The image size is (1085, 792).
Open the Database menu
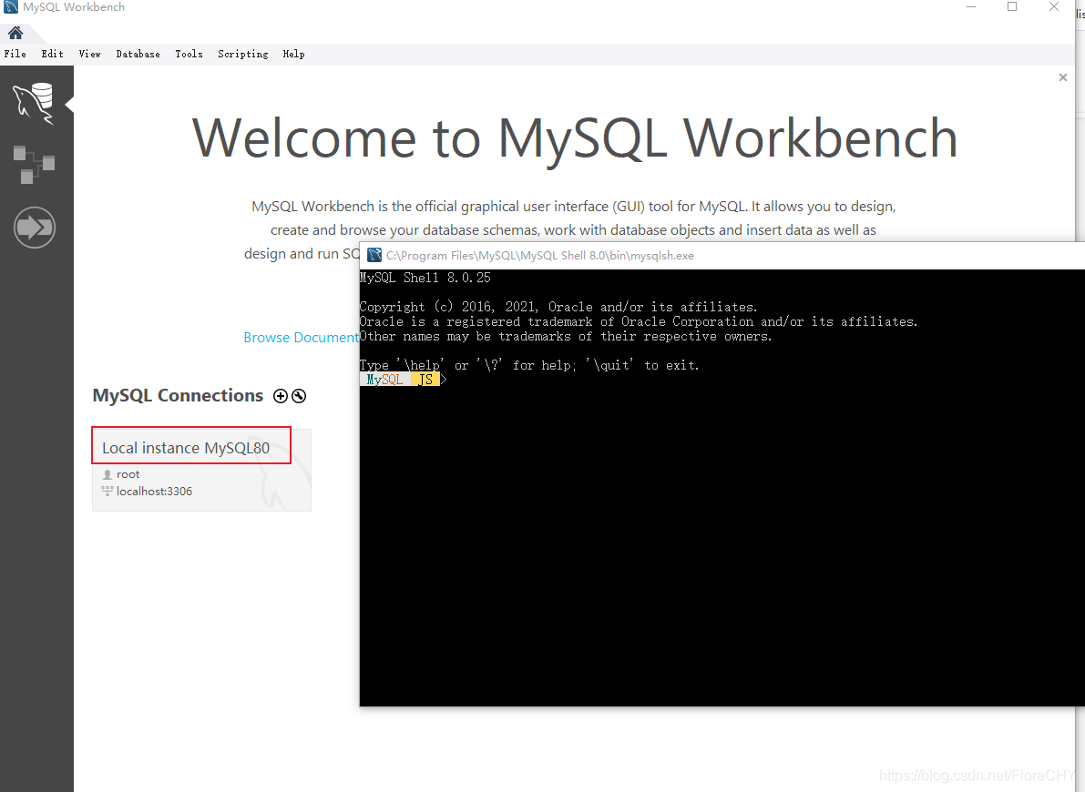coord(138,54)
